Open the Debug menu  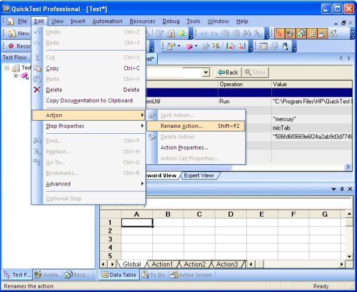pos(171,21)
